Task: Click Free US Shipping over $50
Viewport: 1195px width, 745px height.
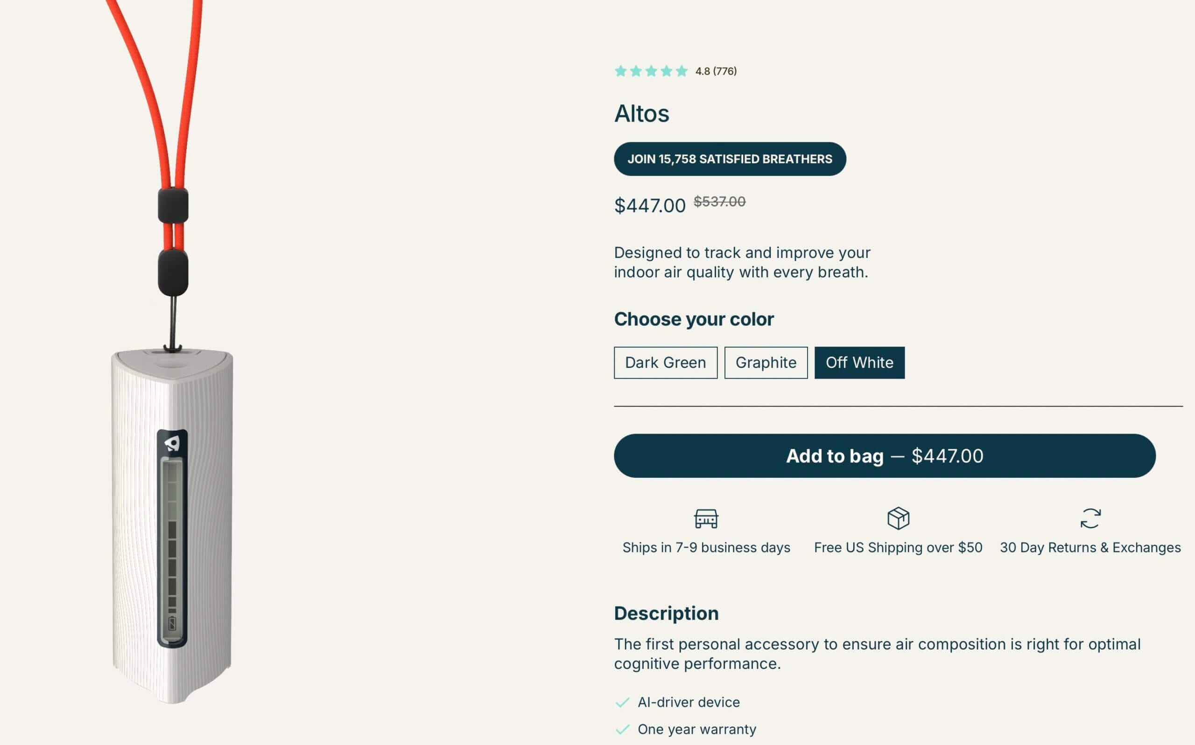Action: click(897, 547)
